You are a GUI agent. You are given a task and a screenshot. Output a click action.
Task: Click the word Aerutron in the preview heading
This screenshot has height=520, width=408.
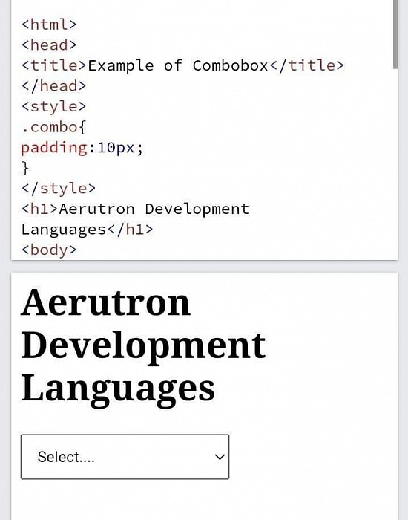(105, 303)
